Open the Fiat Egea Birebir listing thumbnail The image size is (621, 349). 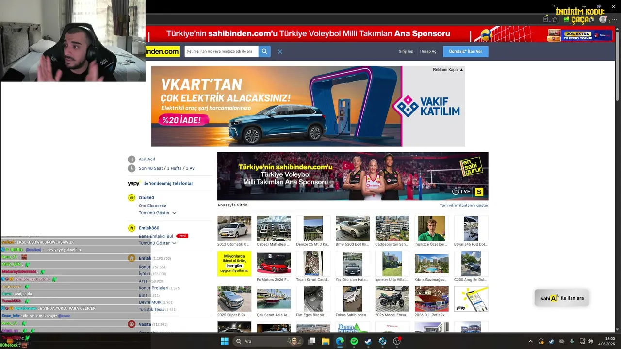pyautogui.click(x=313, y=299)
